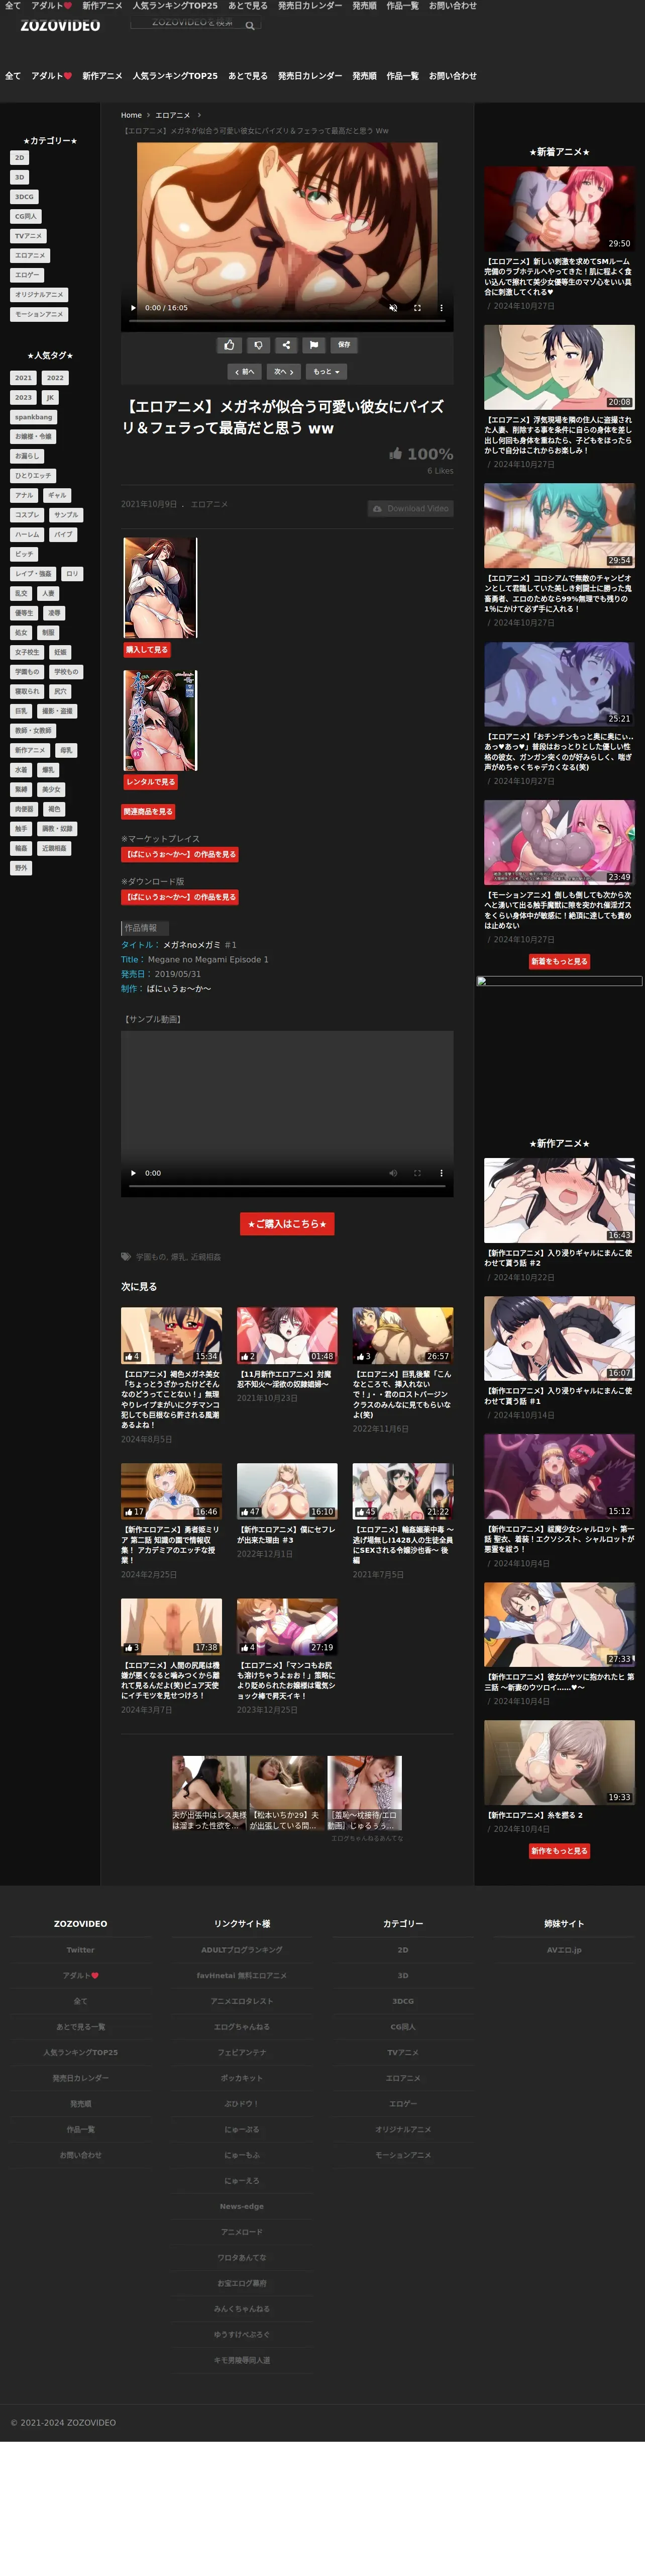The image size is (645, 2576).
Task: Open ADULTブログランキング footer link
Action: (242, 1950)
